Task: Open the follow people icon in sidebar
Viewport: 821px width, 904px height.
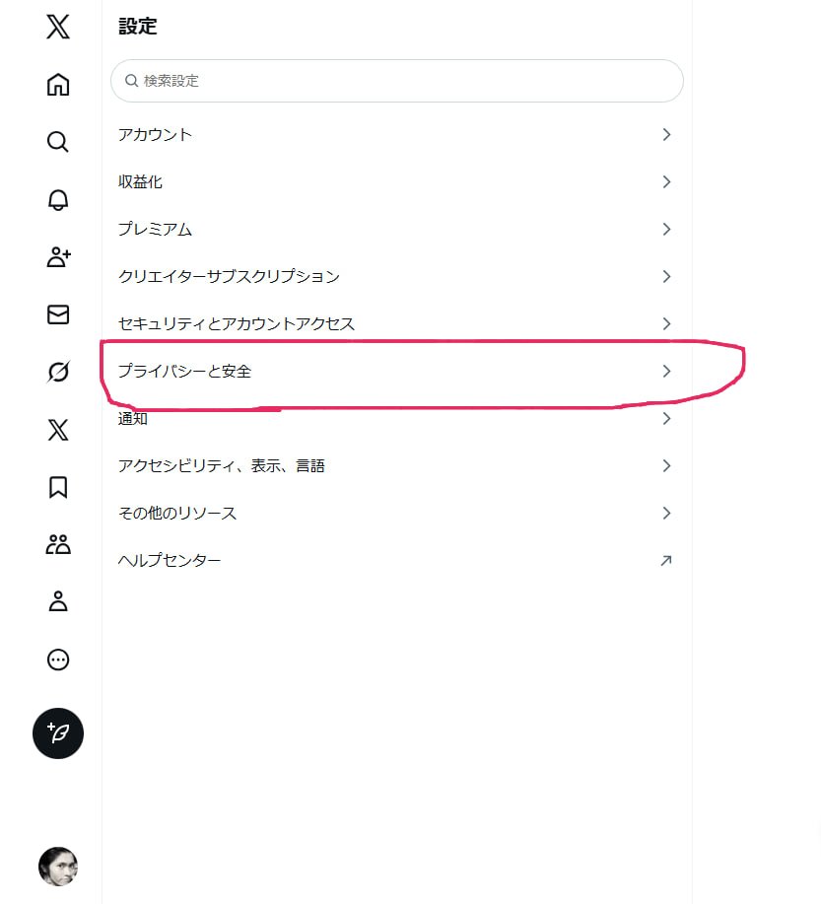Action: point(58,257)
